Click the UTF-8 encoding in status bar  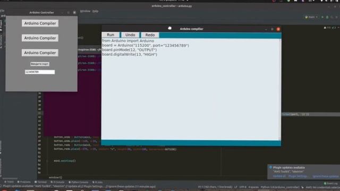243,187
